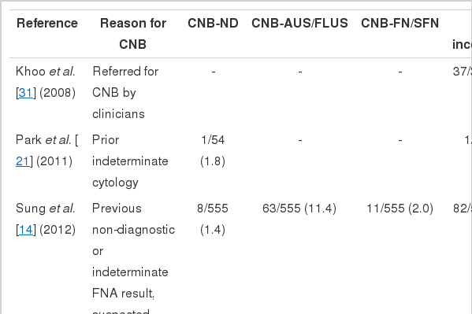Click the (2012) year in Sung row

click(58, 230)
